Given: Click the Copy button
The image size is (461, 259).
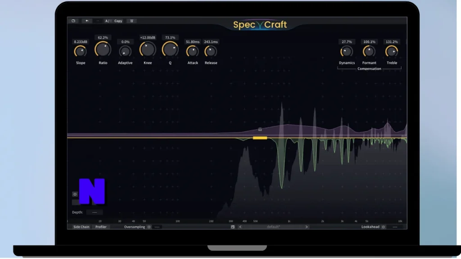Looking at the screenshot, I should 118,21.
